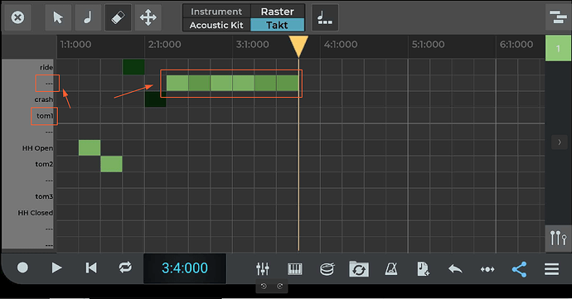Image resolution: width=572 pixels, height=299 pixels.
Task: Toggle the eraser tool
Action: point(118,17)
